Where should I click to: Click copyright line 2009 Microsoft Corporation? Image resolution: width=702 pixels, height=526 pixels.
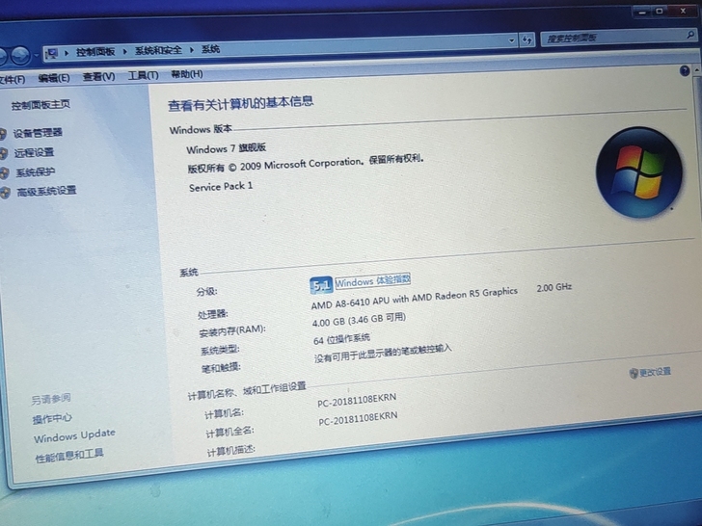point(306,163)
